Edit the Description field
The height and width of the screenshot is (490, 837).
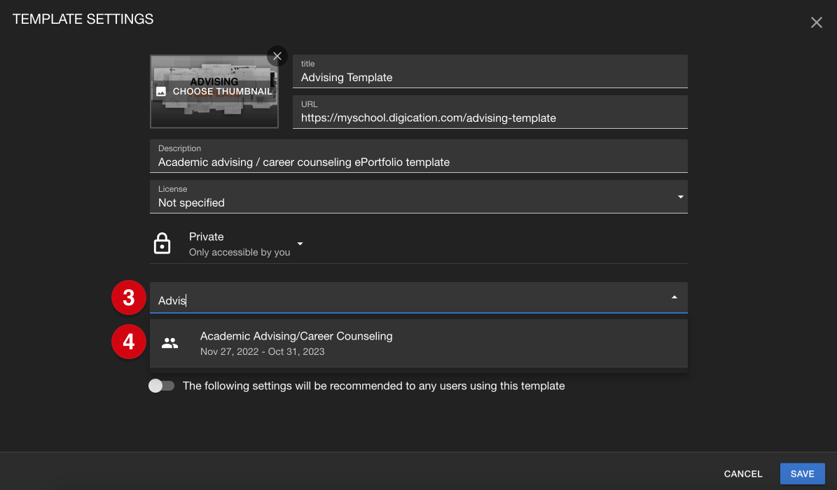pos(419,156)
